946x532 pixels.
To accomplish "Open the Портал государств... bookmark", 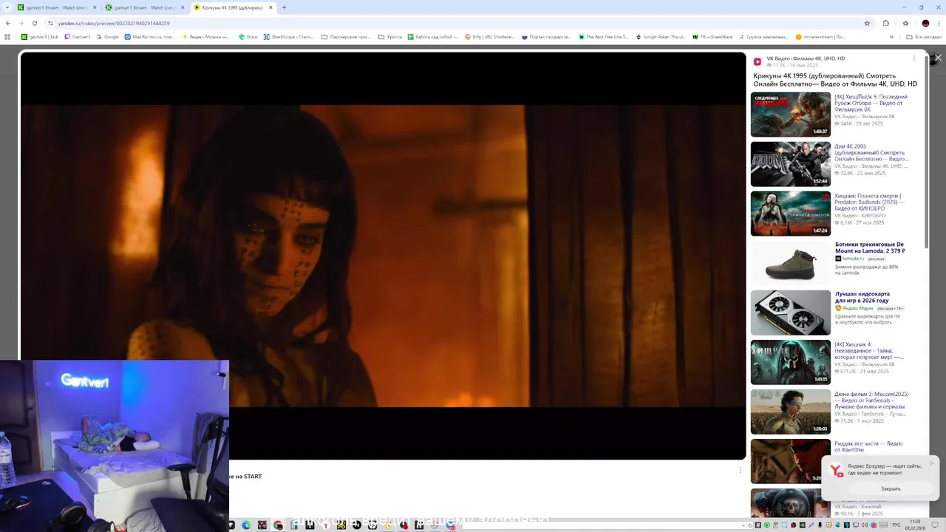I will pyautogui.click(x=547, y=36).
